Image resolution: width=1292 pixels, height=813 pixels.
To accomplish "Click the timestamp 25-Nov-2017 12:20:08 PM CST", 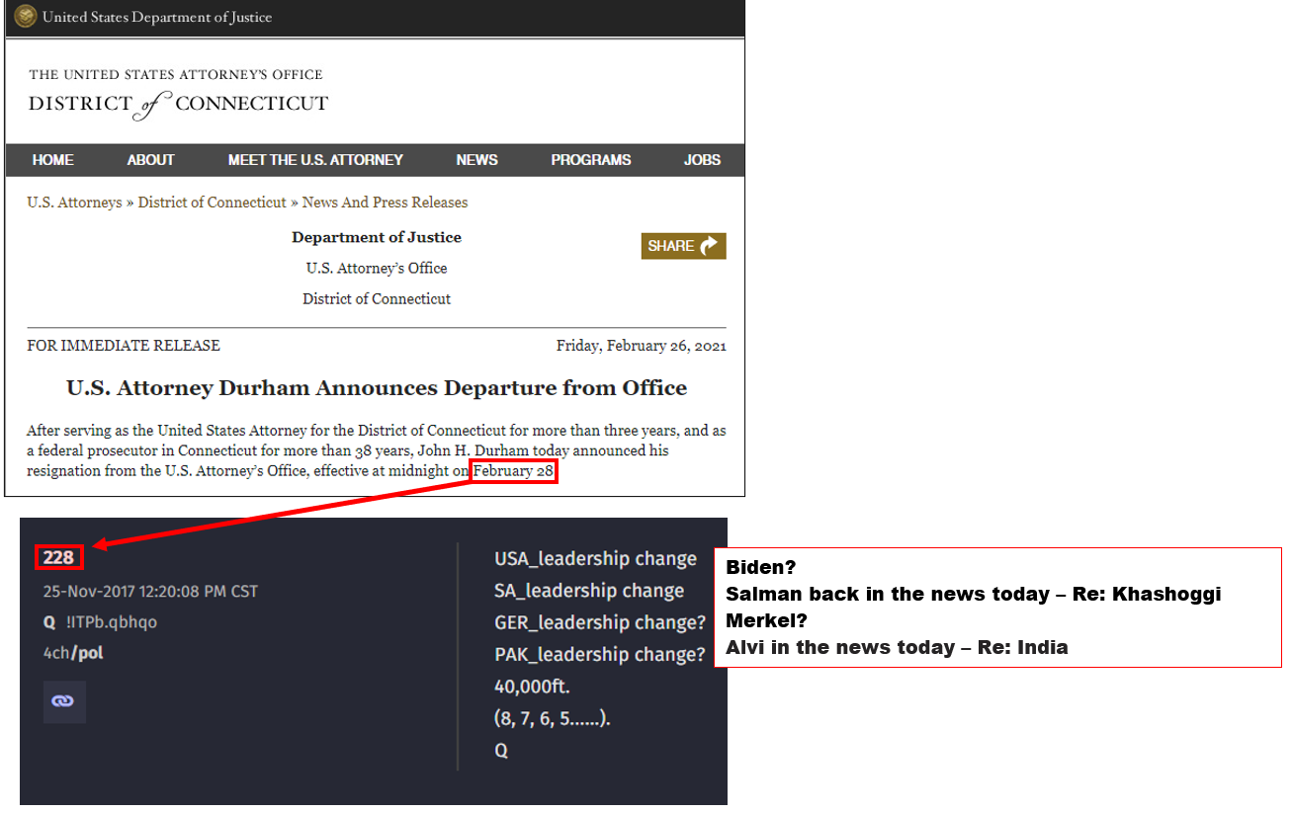I will [x=150, y=591].
